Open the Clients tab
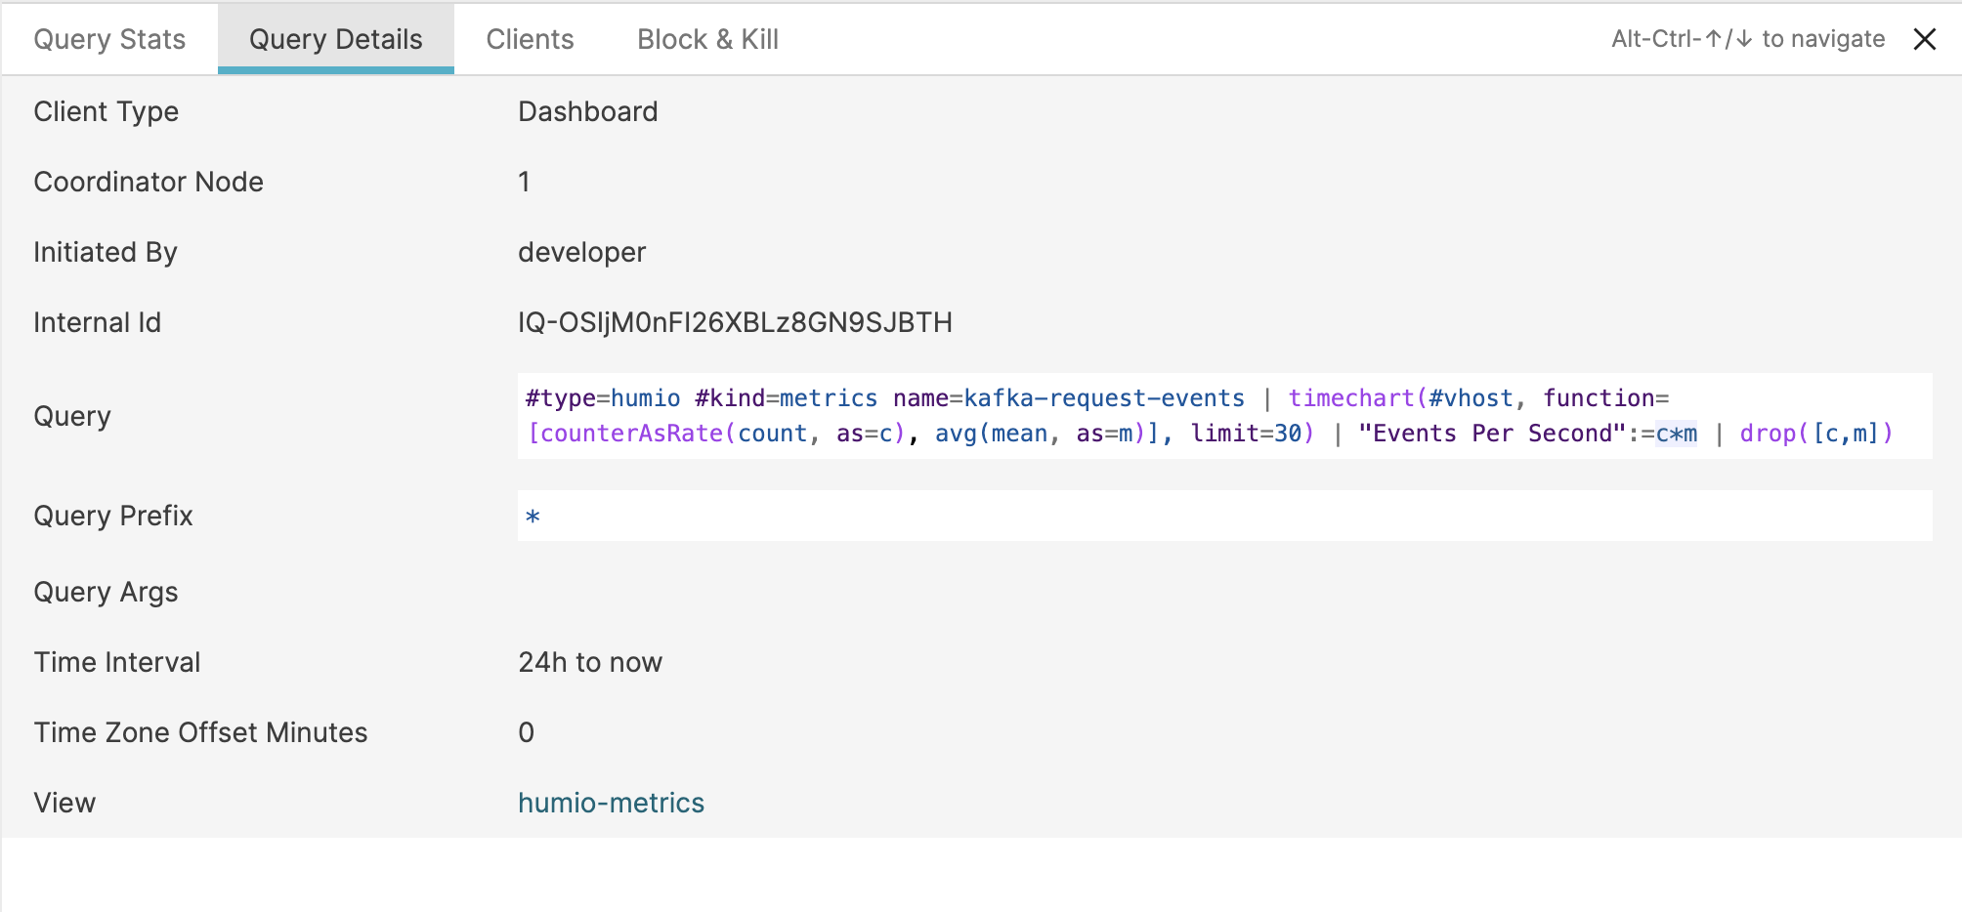This screenshot has height=912, width=1962. [x=530, y=39]
